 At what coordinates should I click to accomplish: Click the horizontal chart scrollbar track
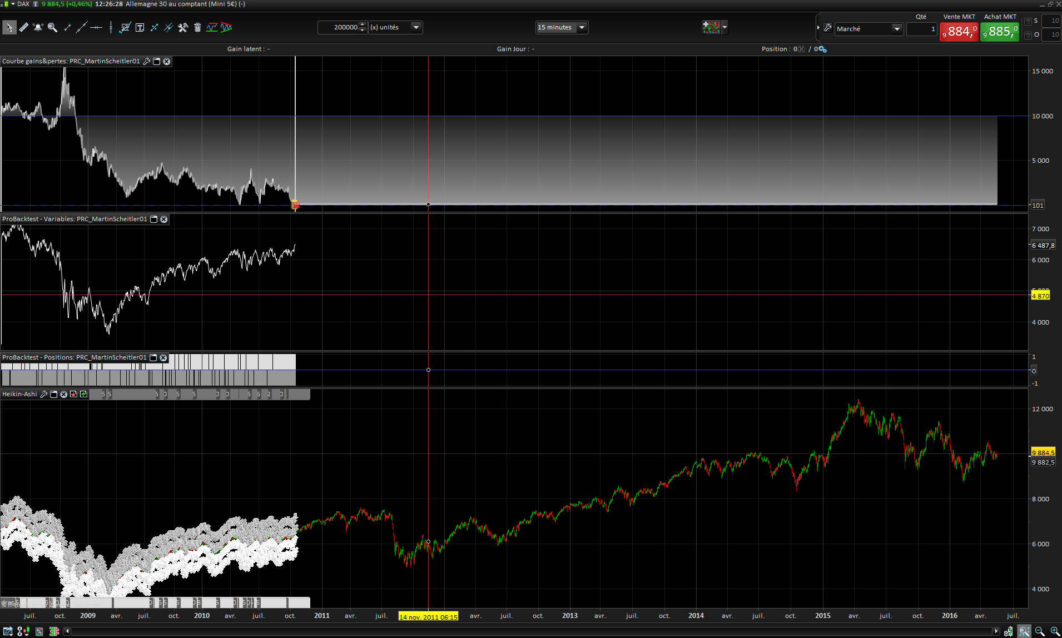point(531,631)
